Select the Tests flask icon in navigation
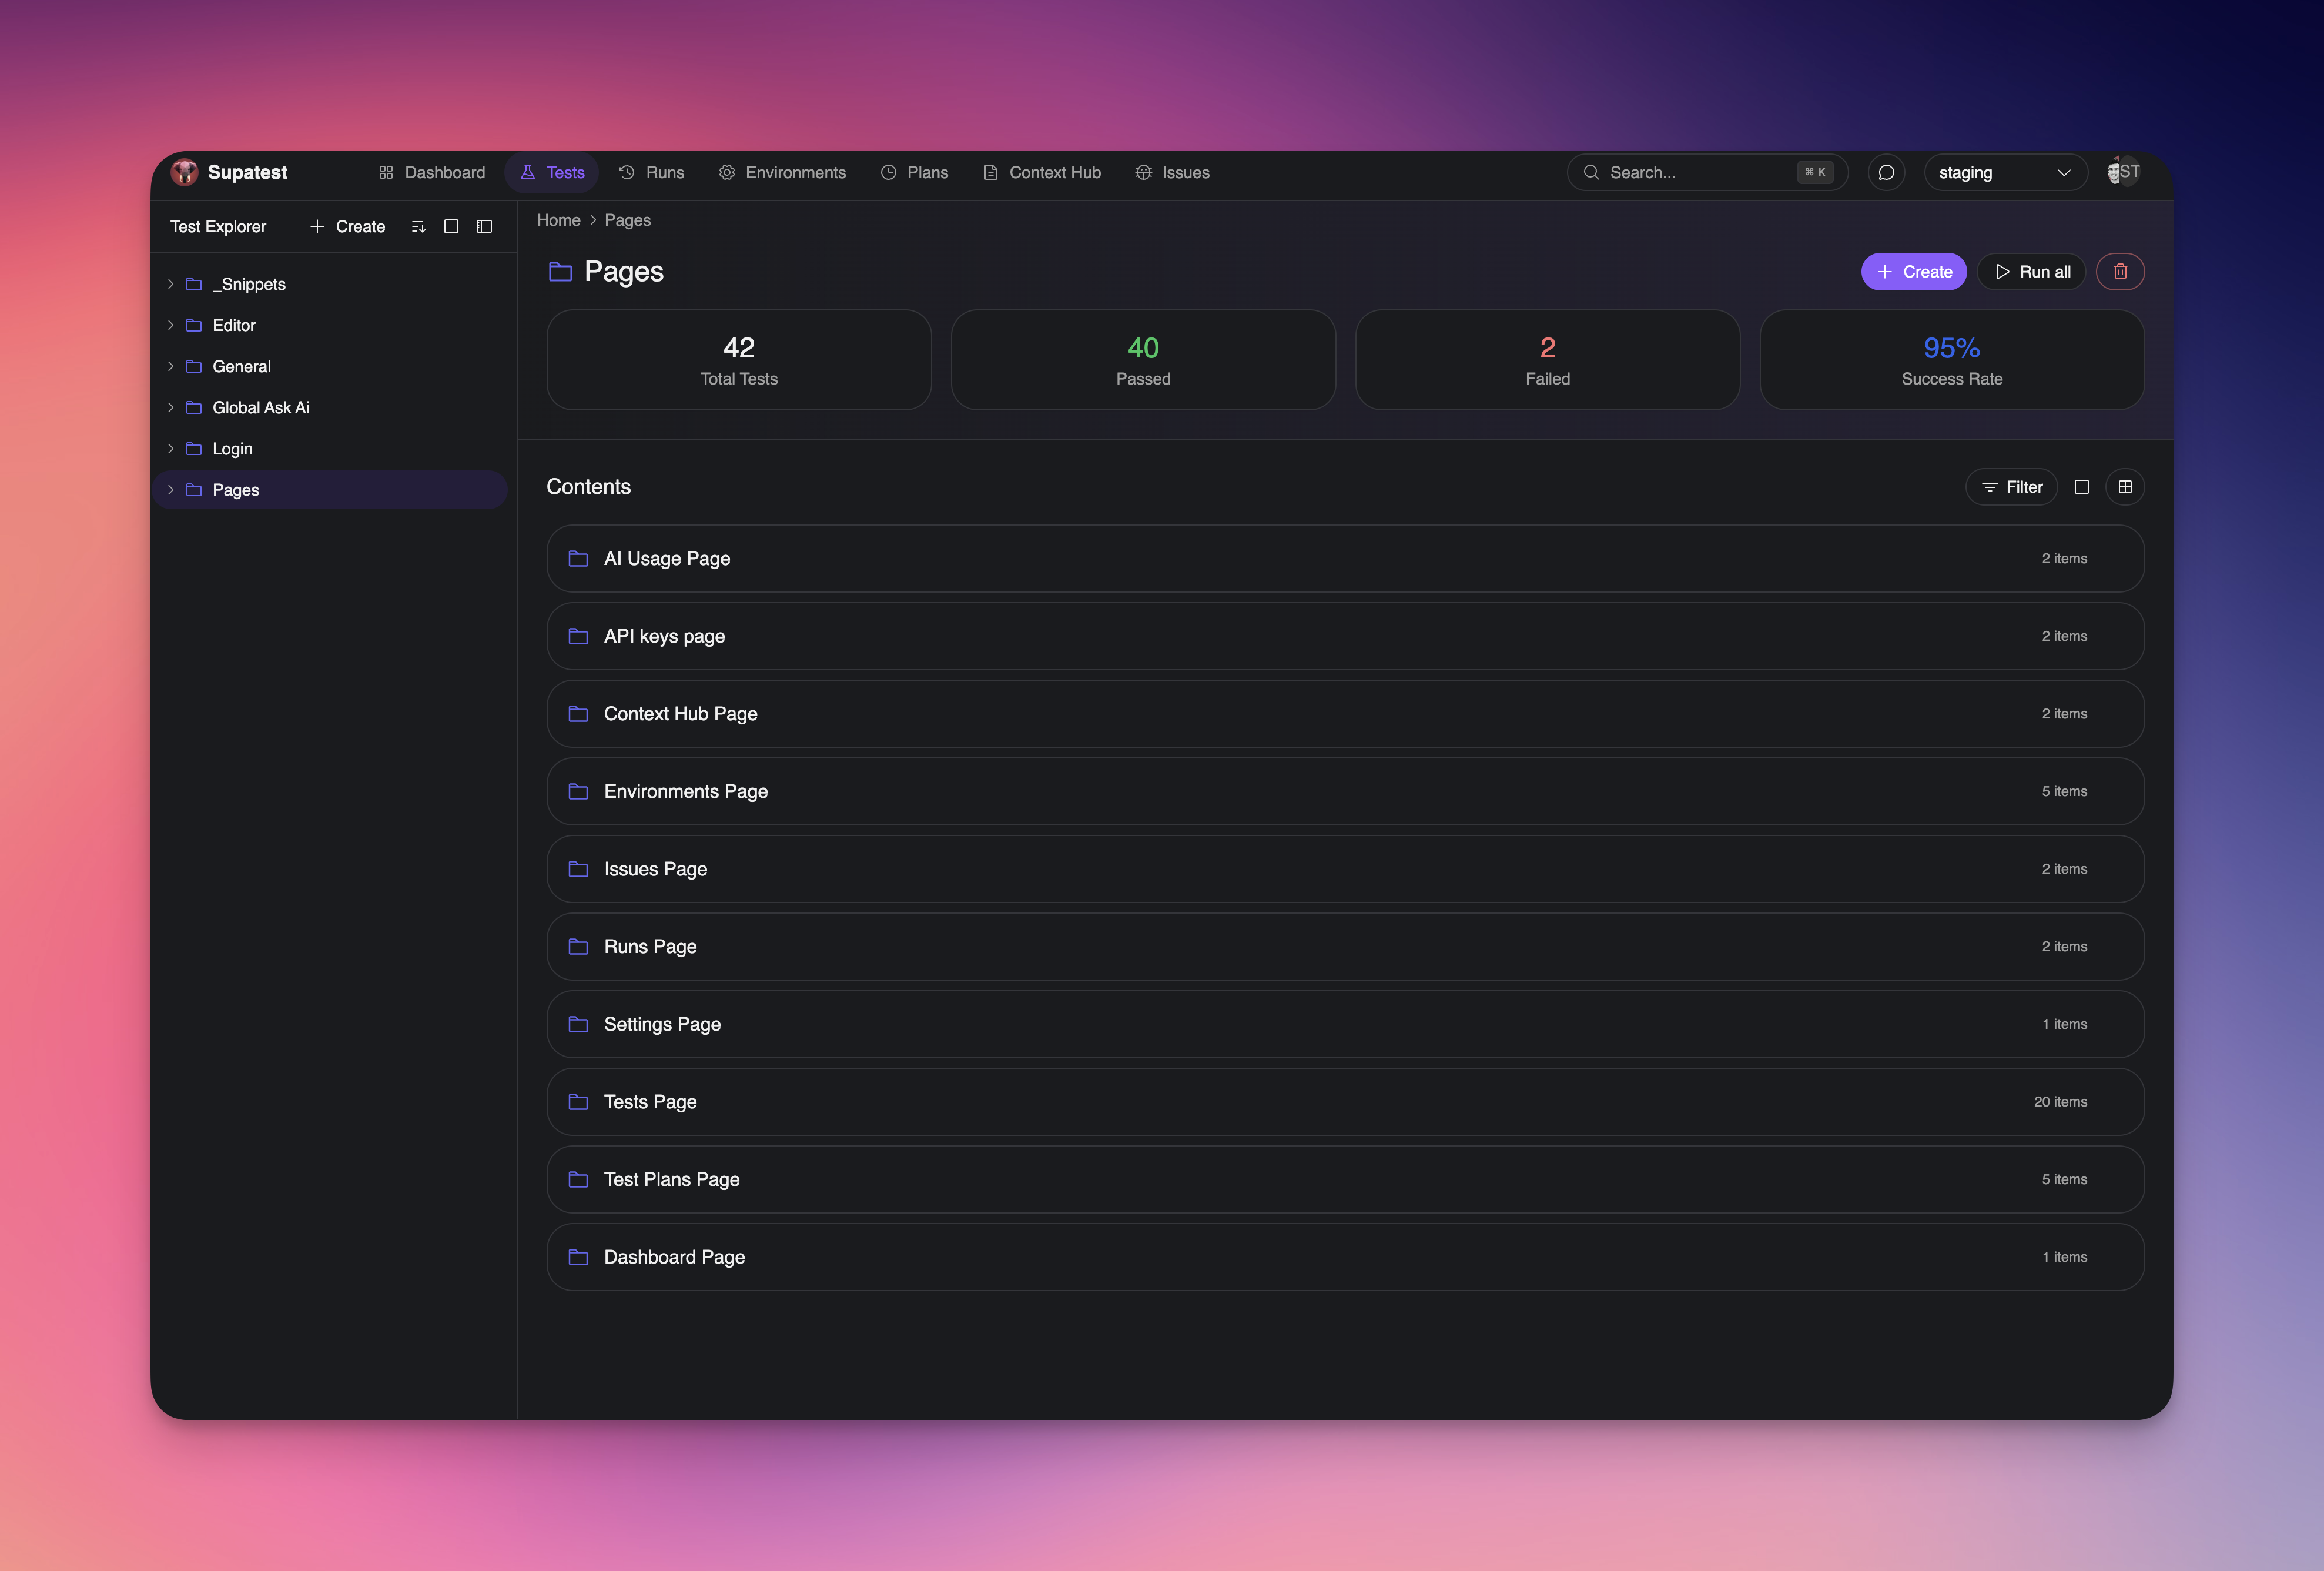2324x1571 pixels. pyautogui.click(x=528, y=172)
